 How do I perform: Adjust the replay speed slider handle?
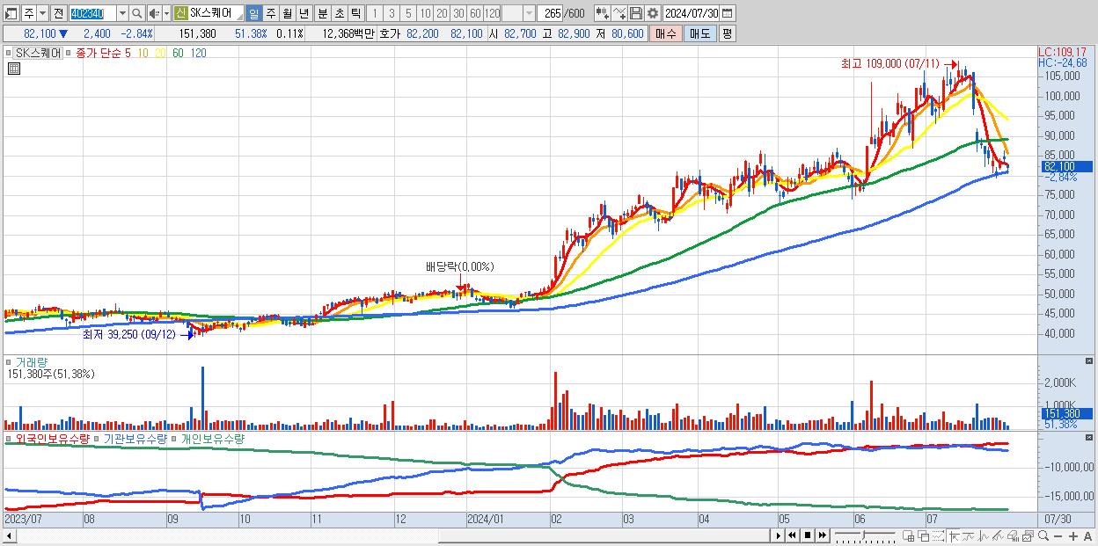(863, 535)
